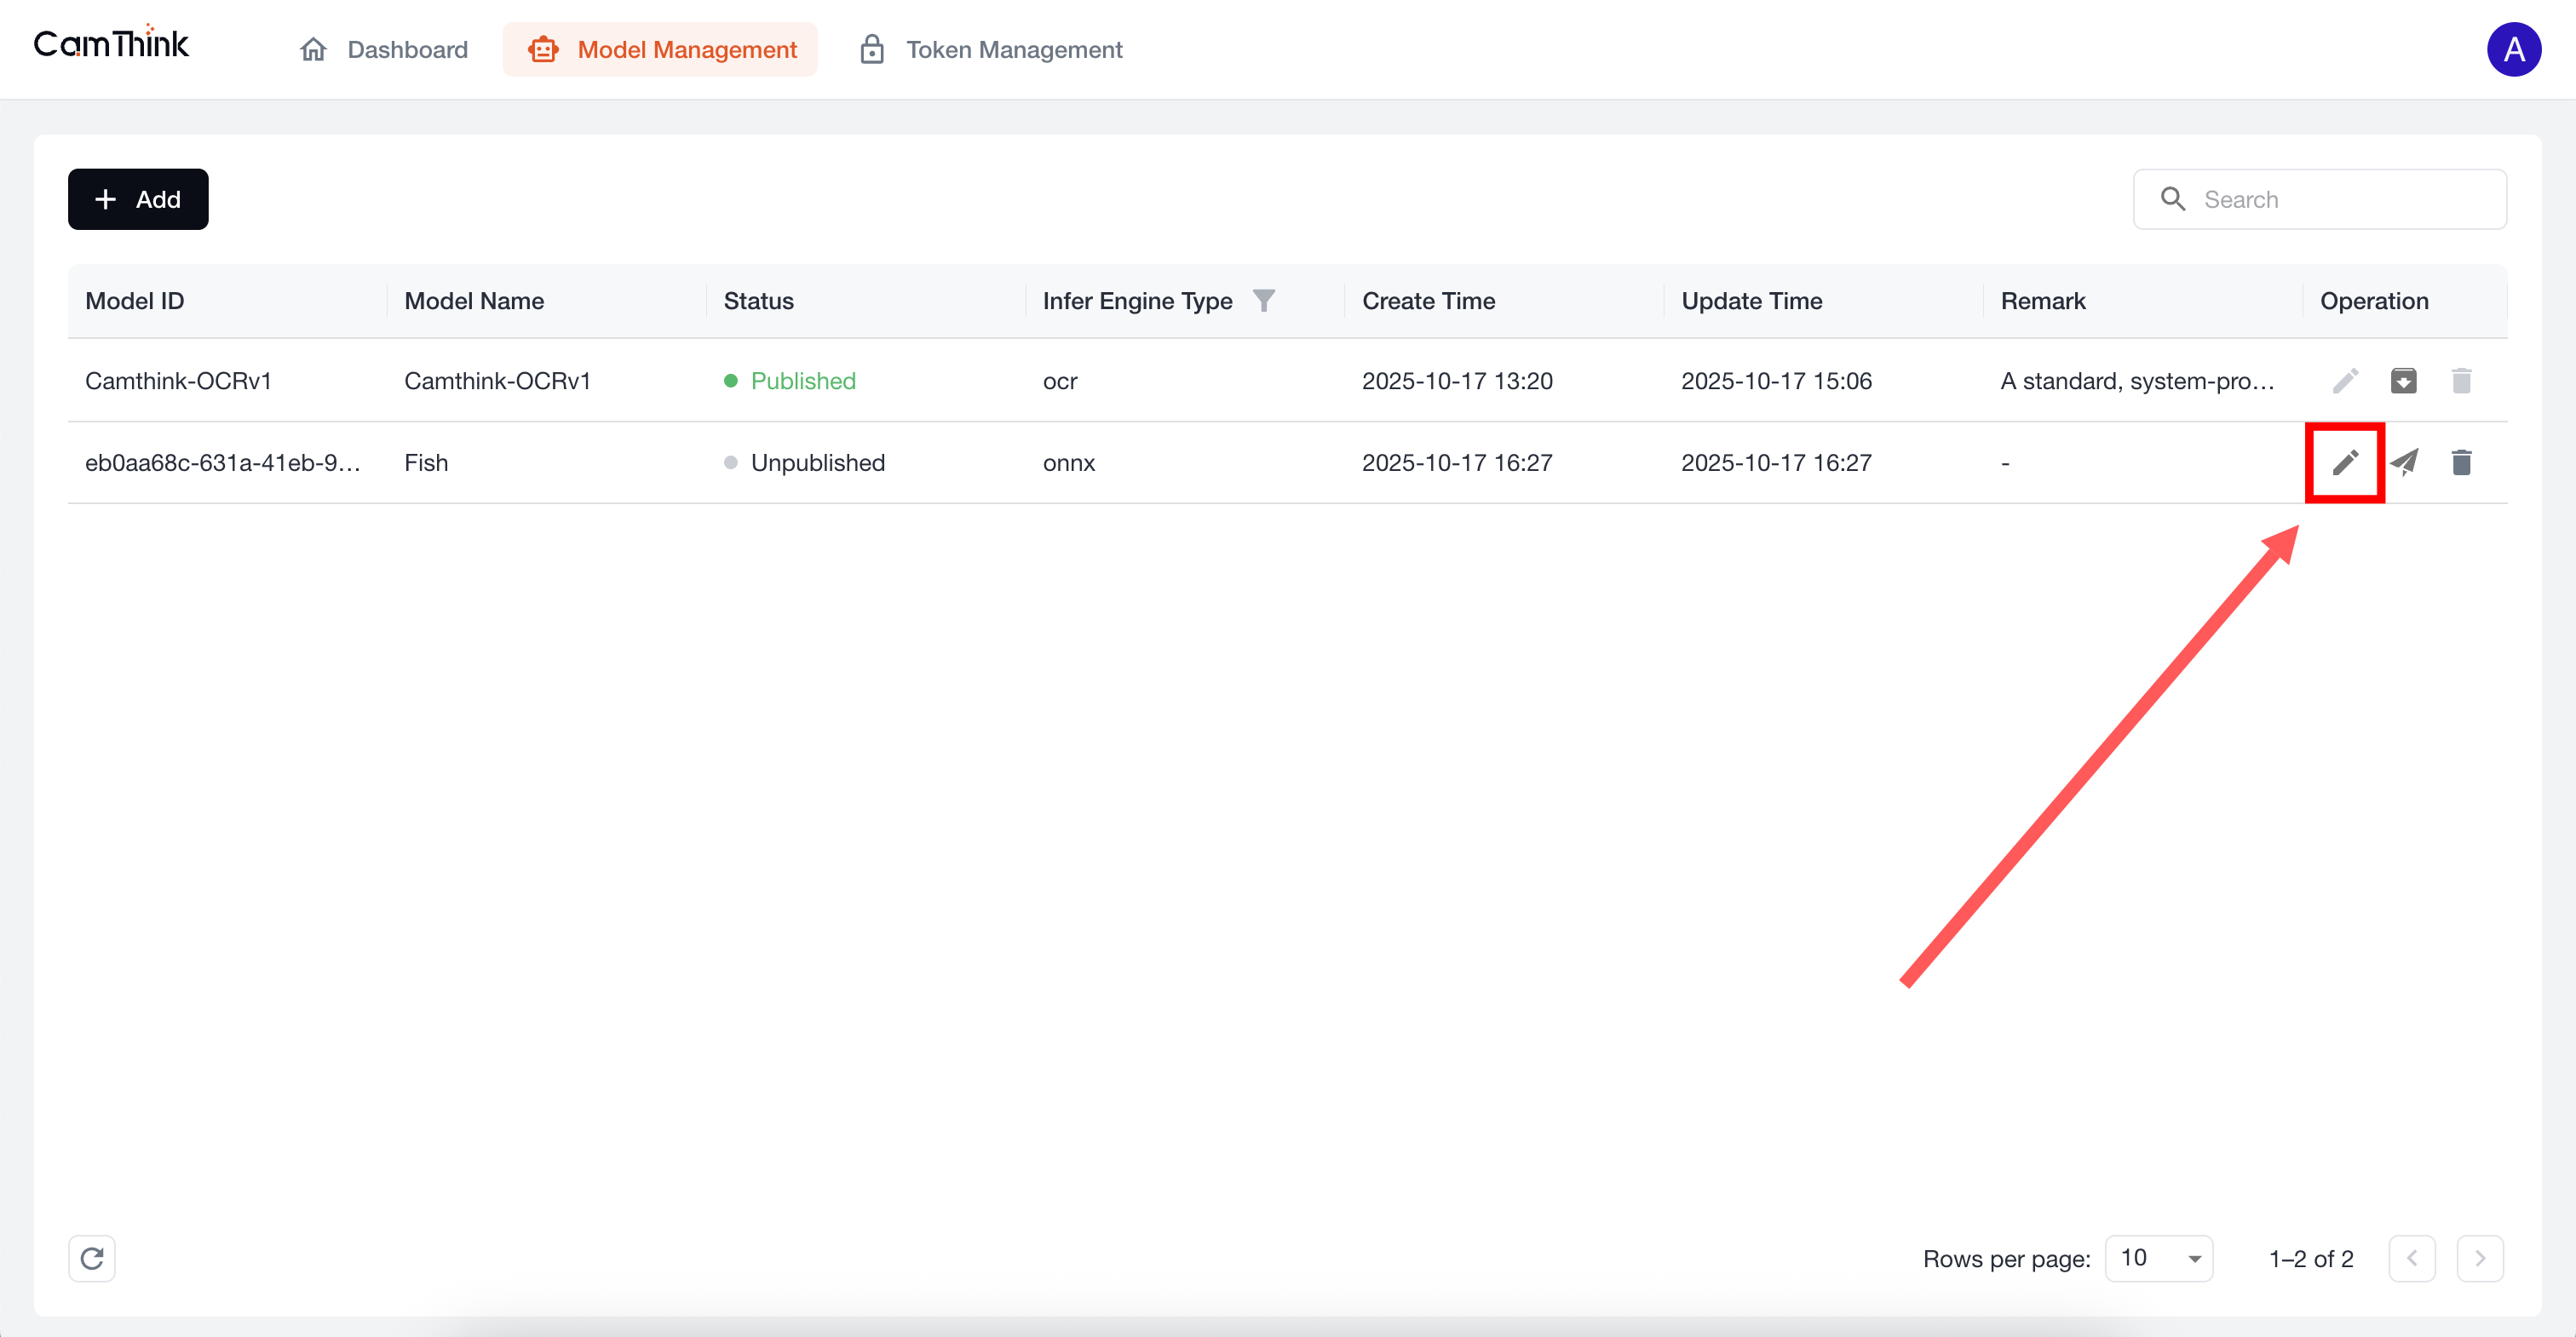
Task: Delete the Fish model via trash icon
Action: pyautogui.click(x=2461, y=462)
